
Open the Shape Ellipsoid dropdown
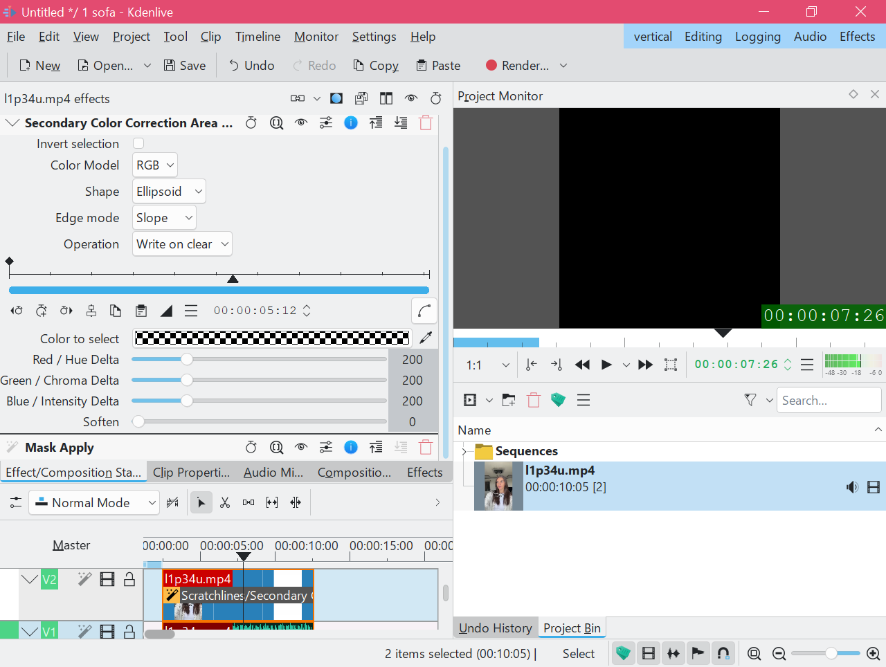[169, 192]
